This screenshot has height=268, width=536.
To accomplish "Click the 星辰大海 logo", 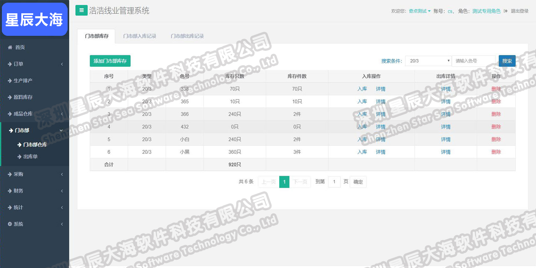I will tap(34, 20).
